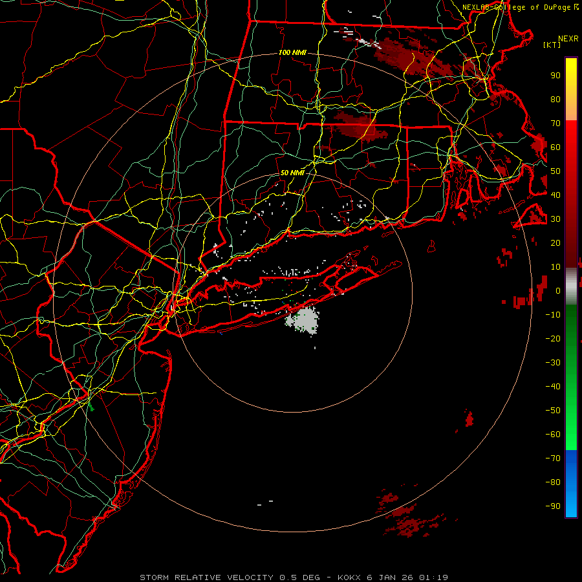Click the 6 JAN 26 date text
The height and width of the screenshot is (582, 582).
(390, 577)
